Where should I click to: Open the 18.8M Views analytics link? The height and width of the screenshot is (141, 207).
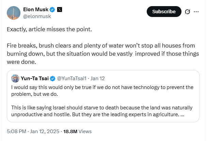[x=78, y=131]
